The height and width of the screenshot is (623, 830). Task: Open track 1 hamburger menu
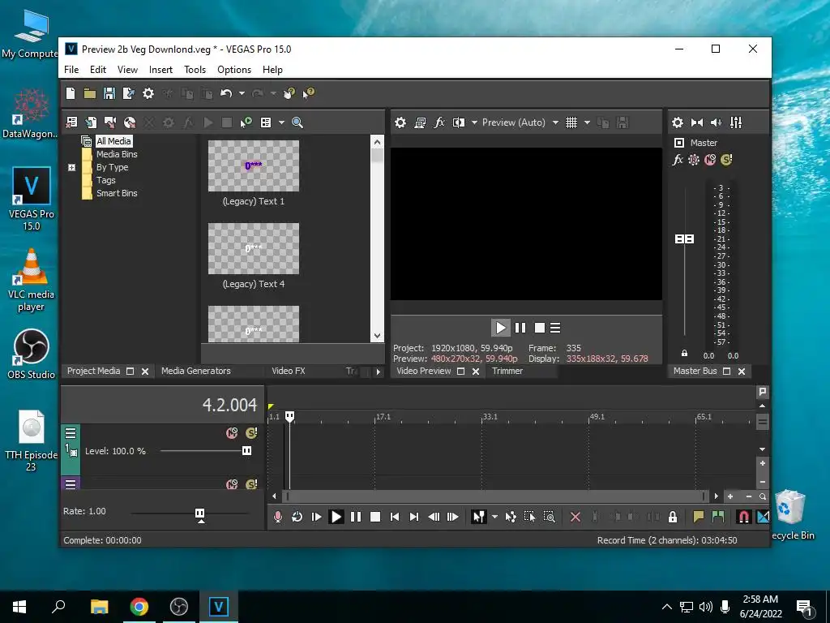(x=71, y=433)
